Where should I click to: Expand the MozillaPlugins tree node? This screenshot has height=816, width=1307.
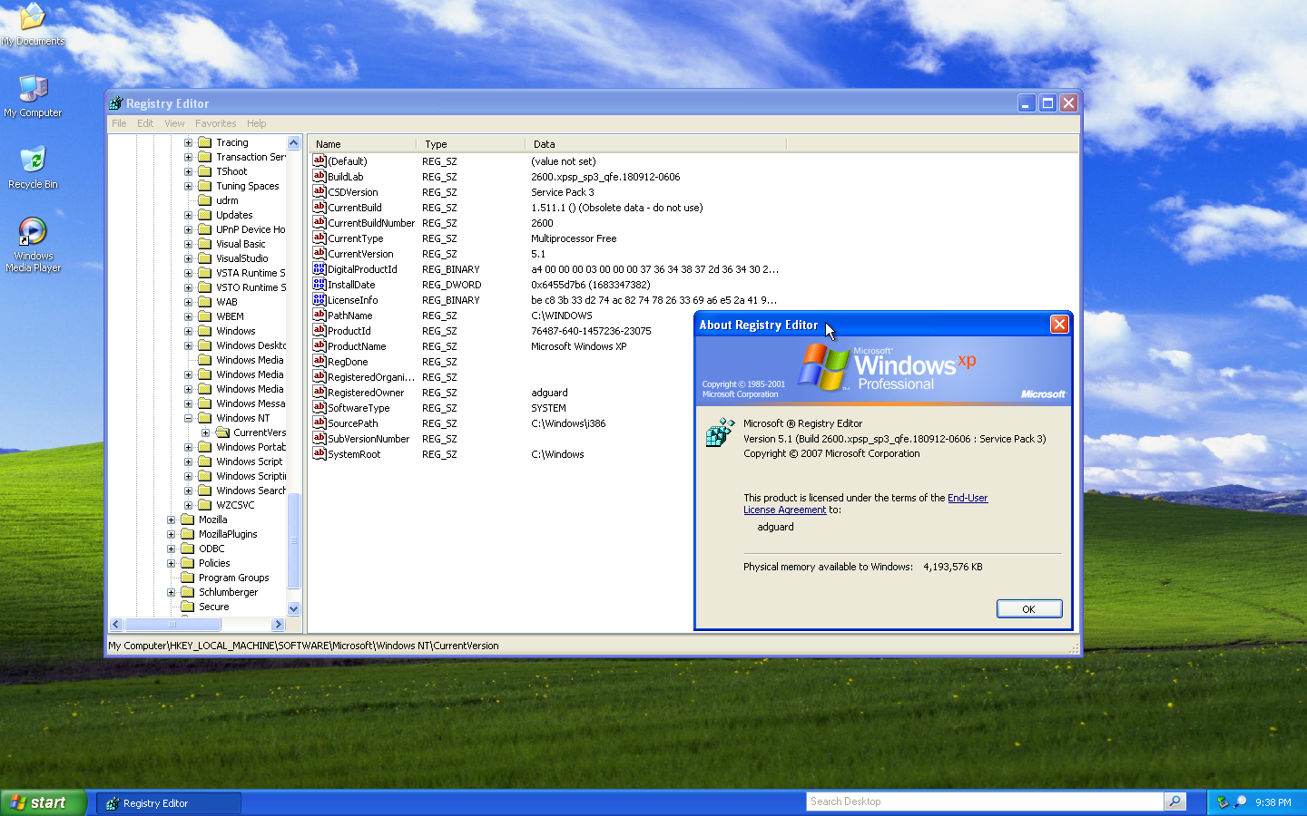point(171,534)
